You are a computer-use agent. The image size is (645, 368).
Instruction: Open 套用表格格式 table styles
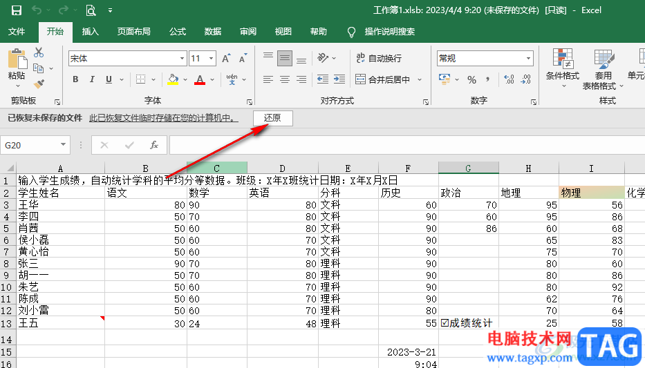[x=603, y=69]
